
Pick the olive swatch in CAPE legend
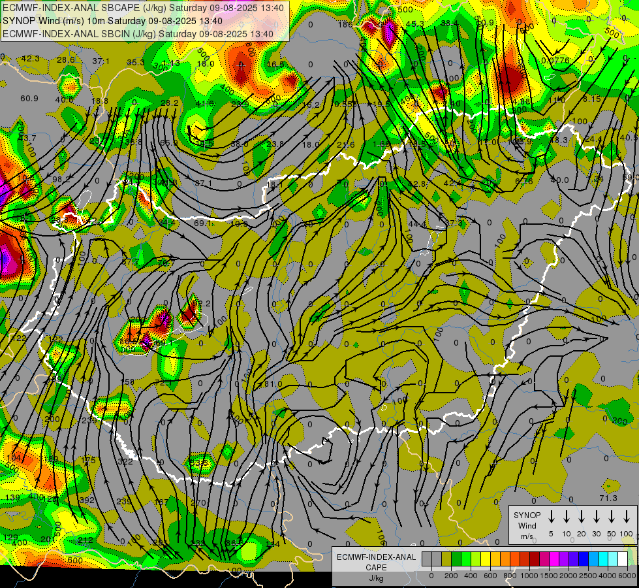coord(446,559)
